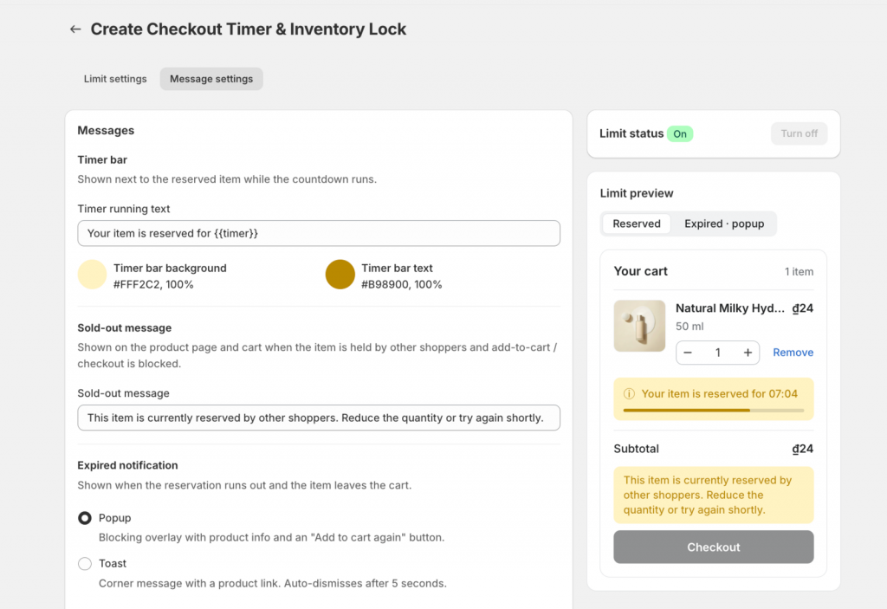This screenshot has width=887, height=609.
Task: Click the Timer running text input field
Action: 319,233
